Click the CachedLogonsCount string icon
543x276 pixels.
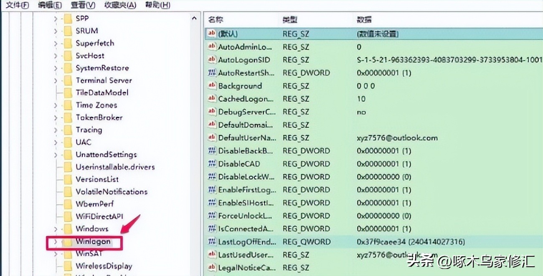211,99
